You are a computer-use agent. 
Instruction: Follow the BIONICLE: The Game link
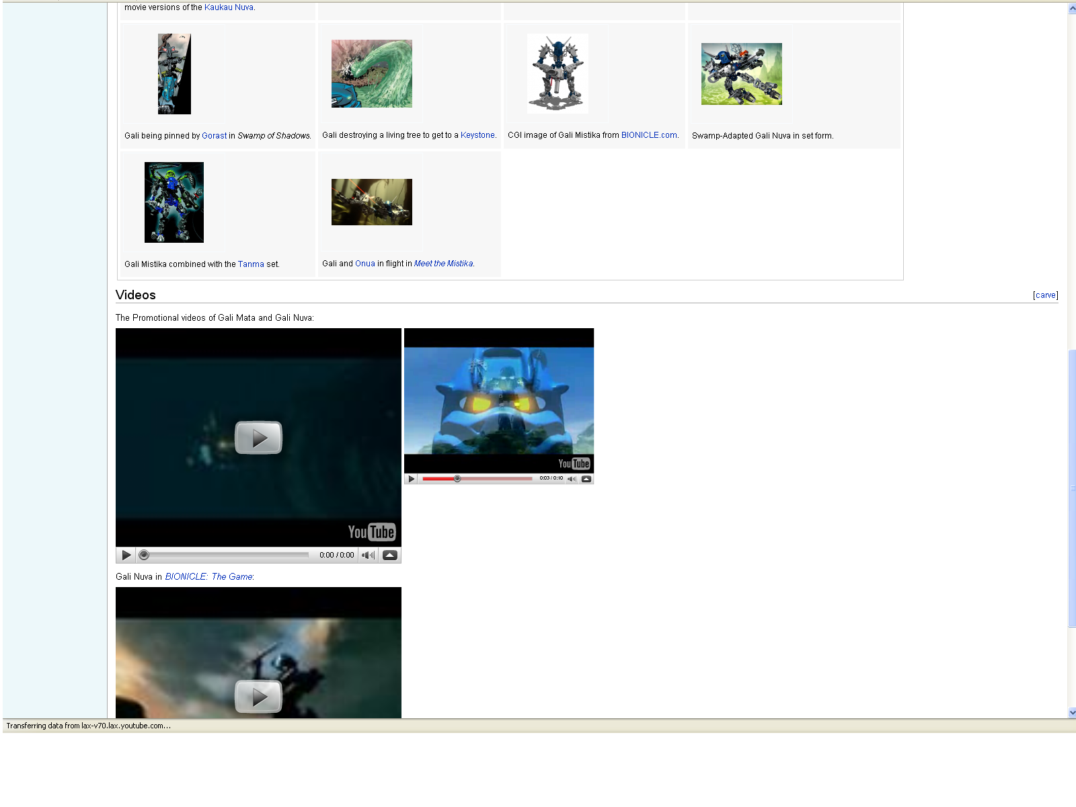click(208, 577)
